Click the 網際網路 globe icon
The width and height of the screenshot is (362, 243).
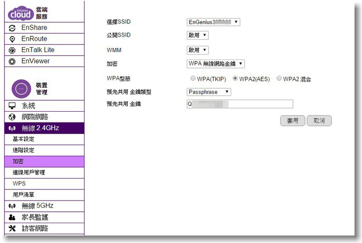coord(12,117)
